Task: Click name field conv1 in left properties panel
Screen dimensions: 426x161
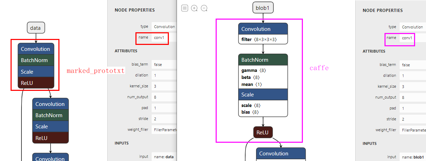Action: click(164, 37)
